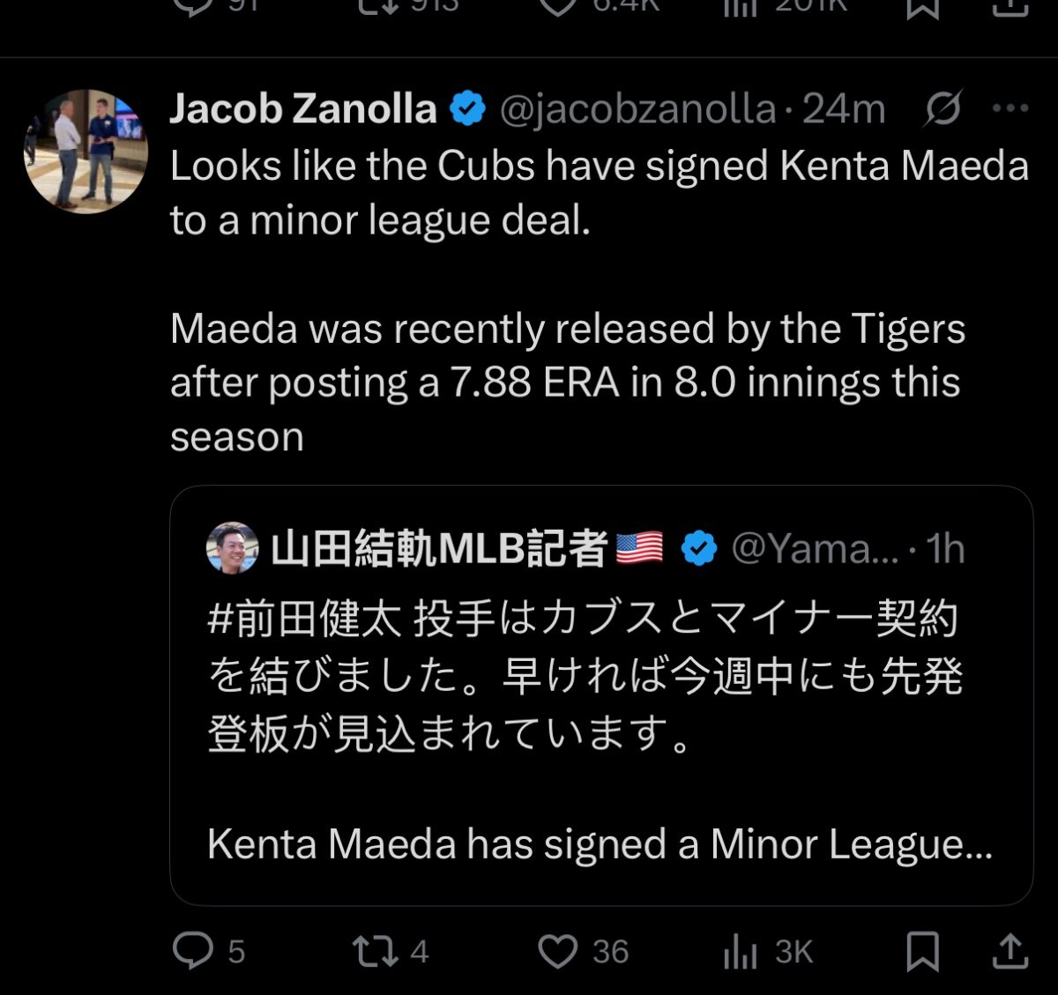
Task: Click the quoted author name 山田結軌MLB記者
Action: pyautogui.click(x=438, y=548)
